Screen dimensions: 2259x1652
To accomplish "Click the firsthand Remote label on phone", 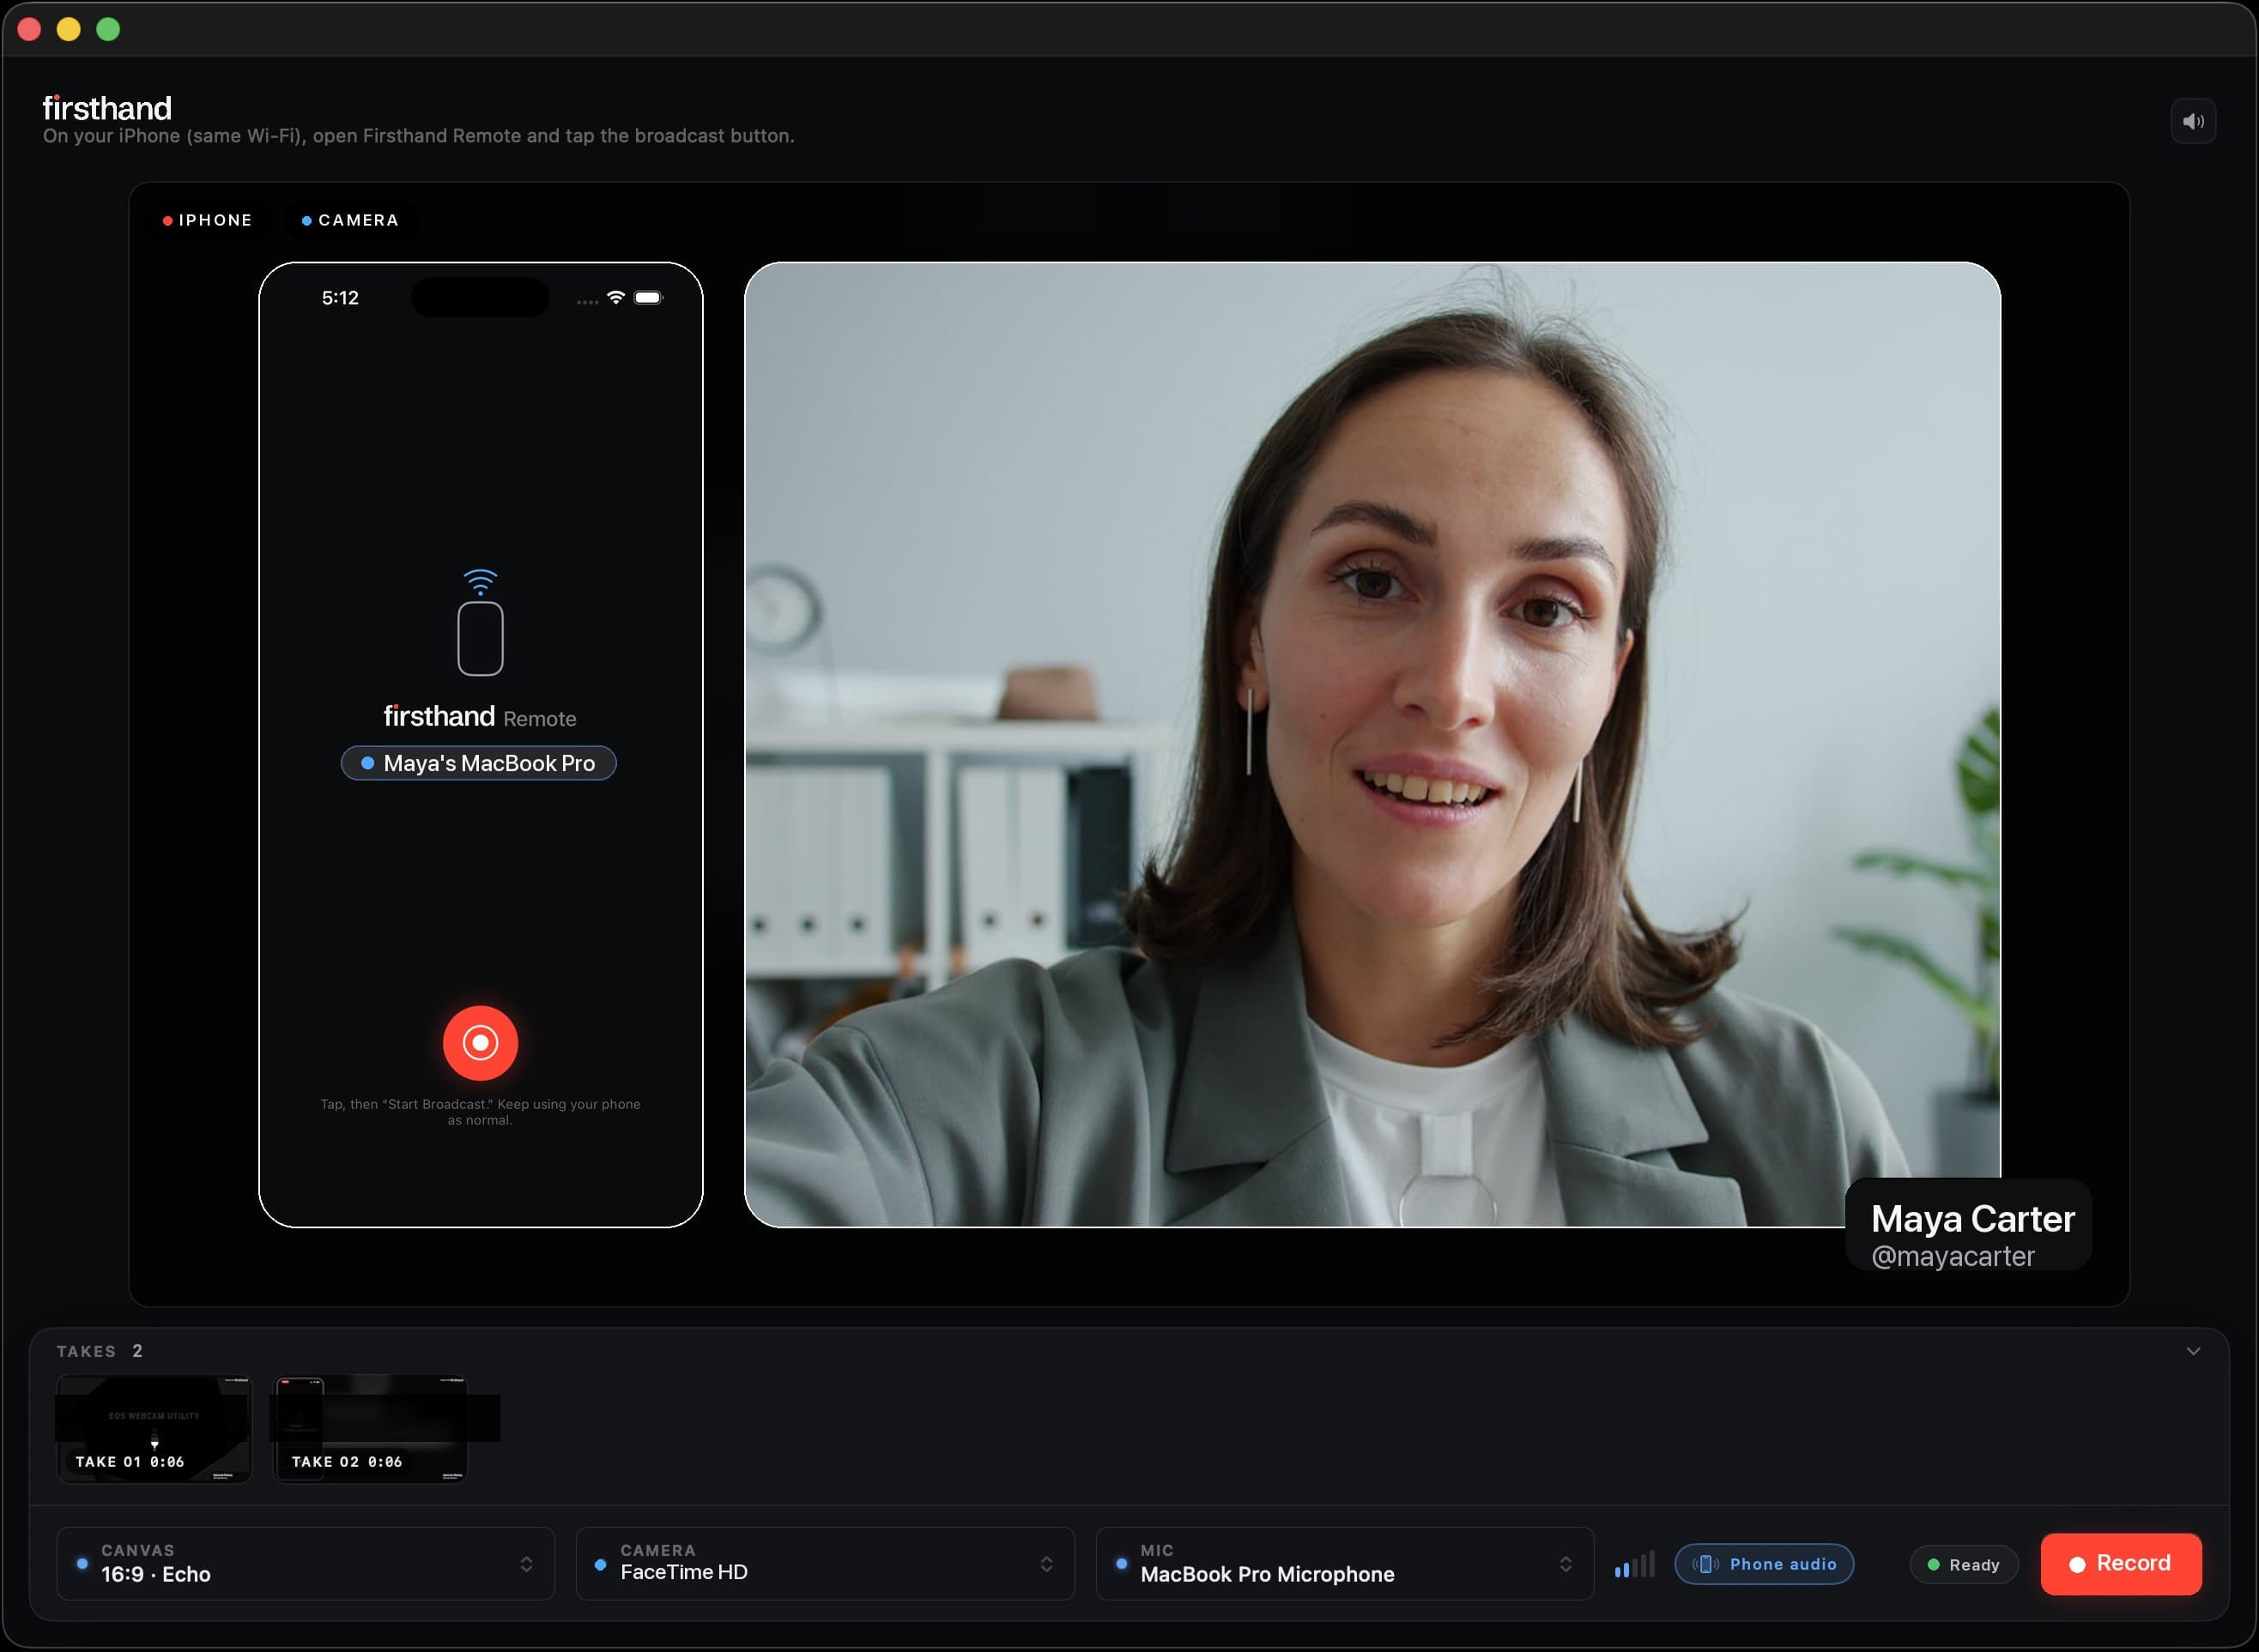I will (481, 717).
